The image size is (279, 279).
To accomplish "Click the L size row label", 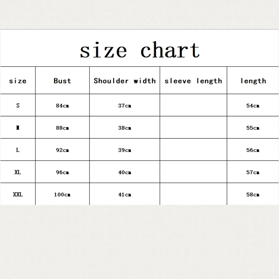I will [x=18, y=150].
